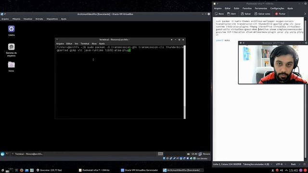Screen dimensions: 308x173
Task: Expand KWrite toolbar overflow chevron
Action: point(305,14)
